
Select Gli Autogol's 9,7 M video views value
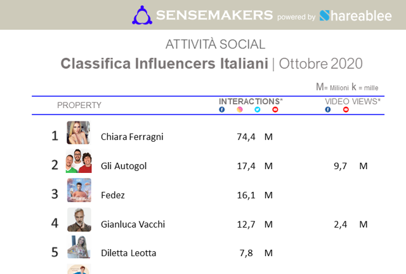[351, 166]
